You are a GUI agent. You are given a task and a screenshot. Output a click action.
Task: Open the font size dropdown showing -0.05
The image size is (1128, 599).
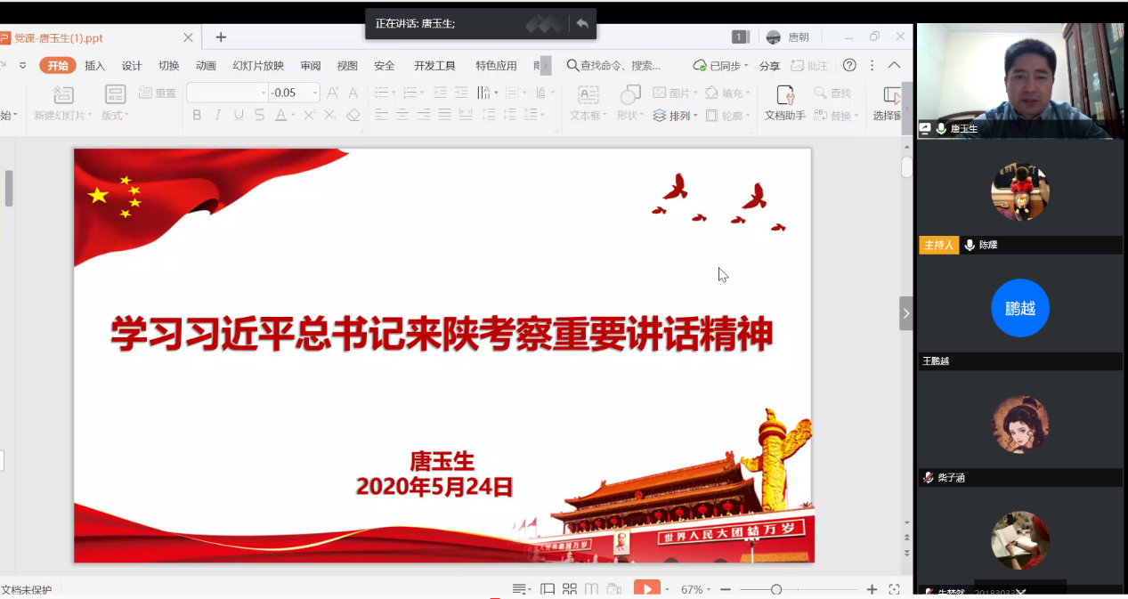315,93
